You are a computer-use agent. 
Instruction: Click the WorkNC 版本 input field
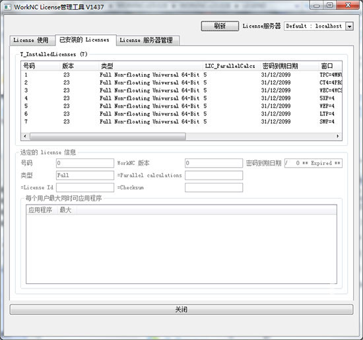point(214,163)
